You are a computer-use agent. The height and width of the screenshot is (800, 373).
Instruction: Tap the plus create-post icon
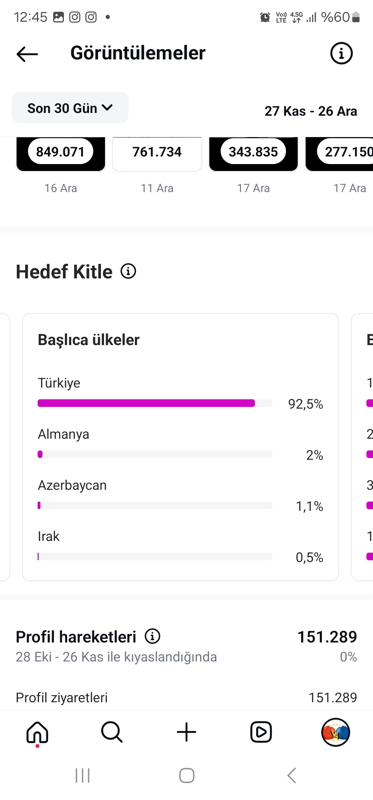(x=186, y=732)
